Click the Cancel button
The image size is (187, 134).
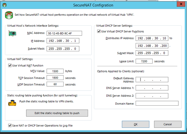pos(168,124)
